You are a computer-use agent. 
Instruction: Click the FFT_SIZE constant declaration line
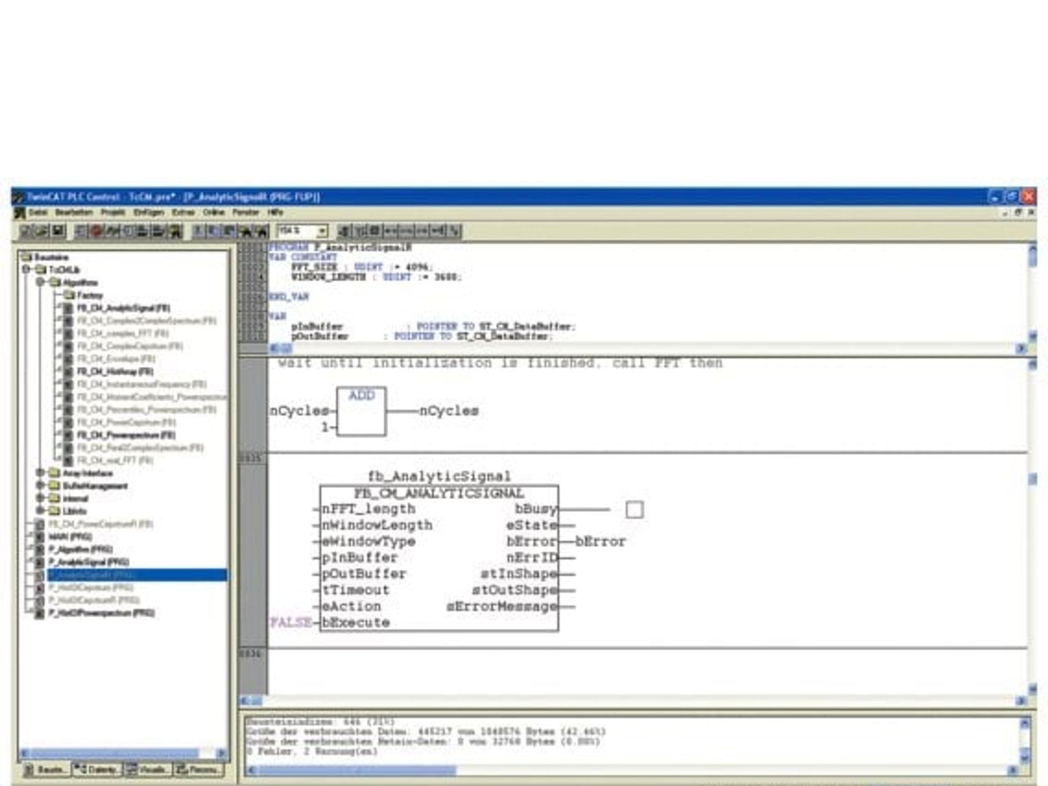tap(361, 267)
